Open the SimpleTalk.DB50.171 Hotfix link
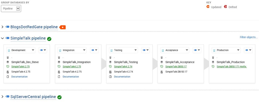 [x=231, y=67]
